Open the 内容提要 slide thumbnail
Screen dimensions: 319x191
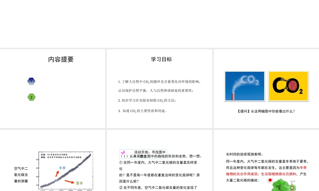(53, 88)
